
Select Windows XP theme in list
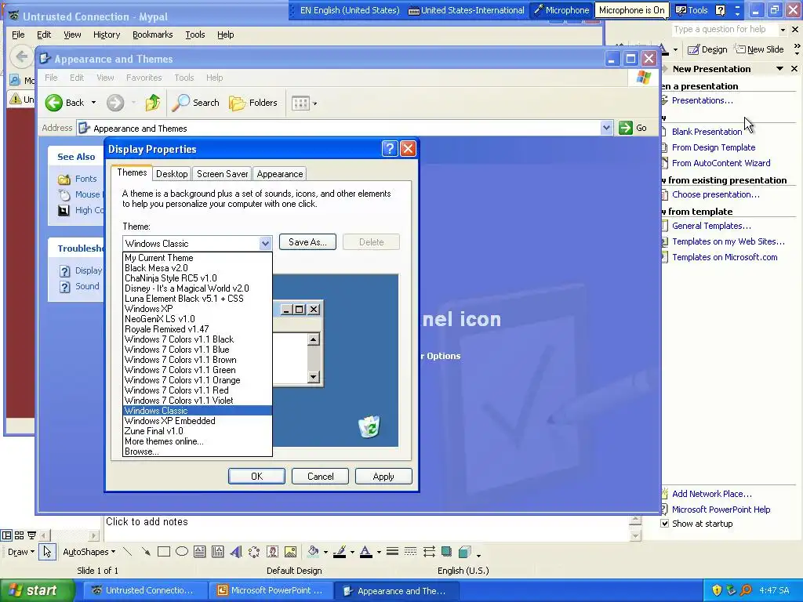click(x=198, y=309)
